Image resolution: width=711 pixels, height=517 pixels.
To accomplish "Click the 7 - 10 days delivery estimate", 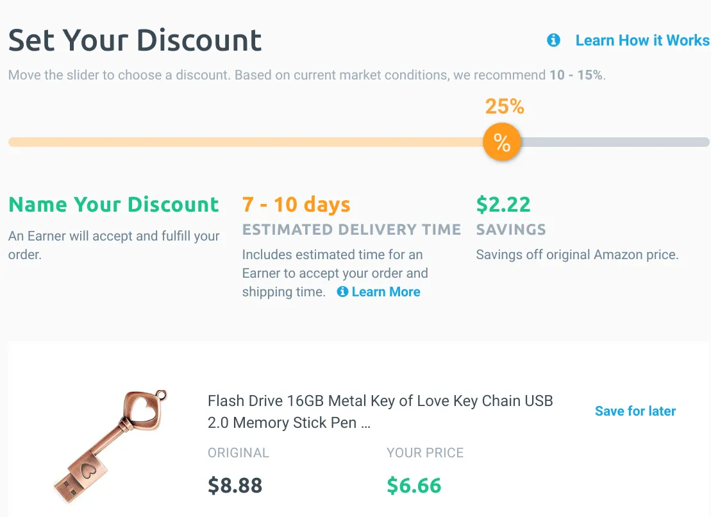I will pos(296,204).
